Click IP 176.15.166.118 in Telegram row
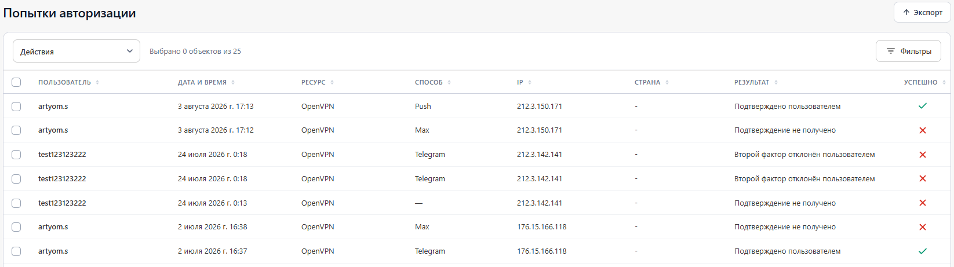 [x=542, y=251]
